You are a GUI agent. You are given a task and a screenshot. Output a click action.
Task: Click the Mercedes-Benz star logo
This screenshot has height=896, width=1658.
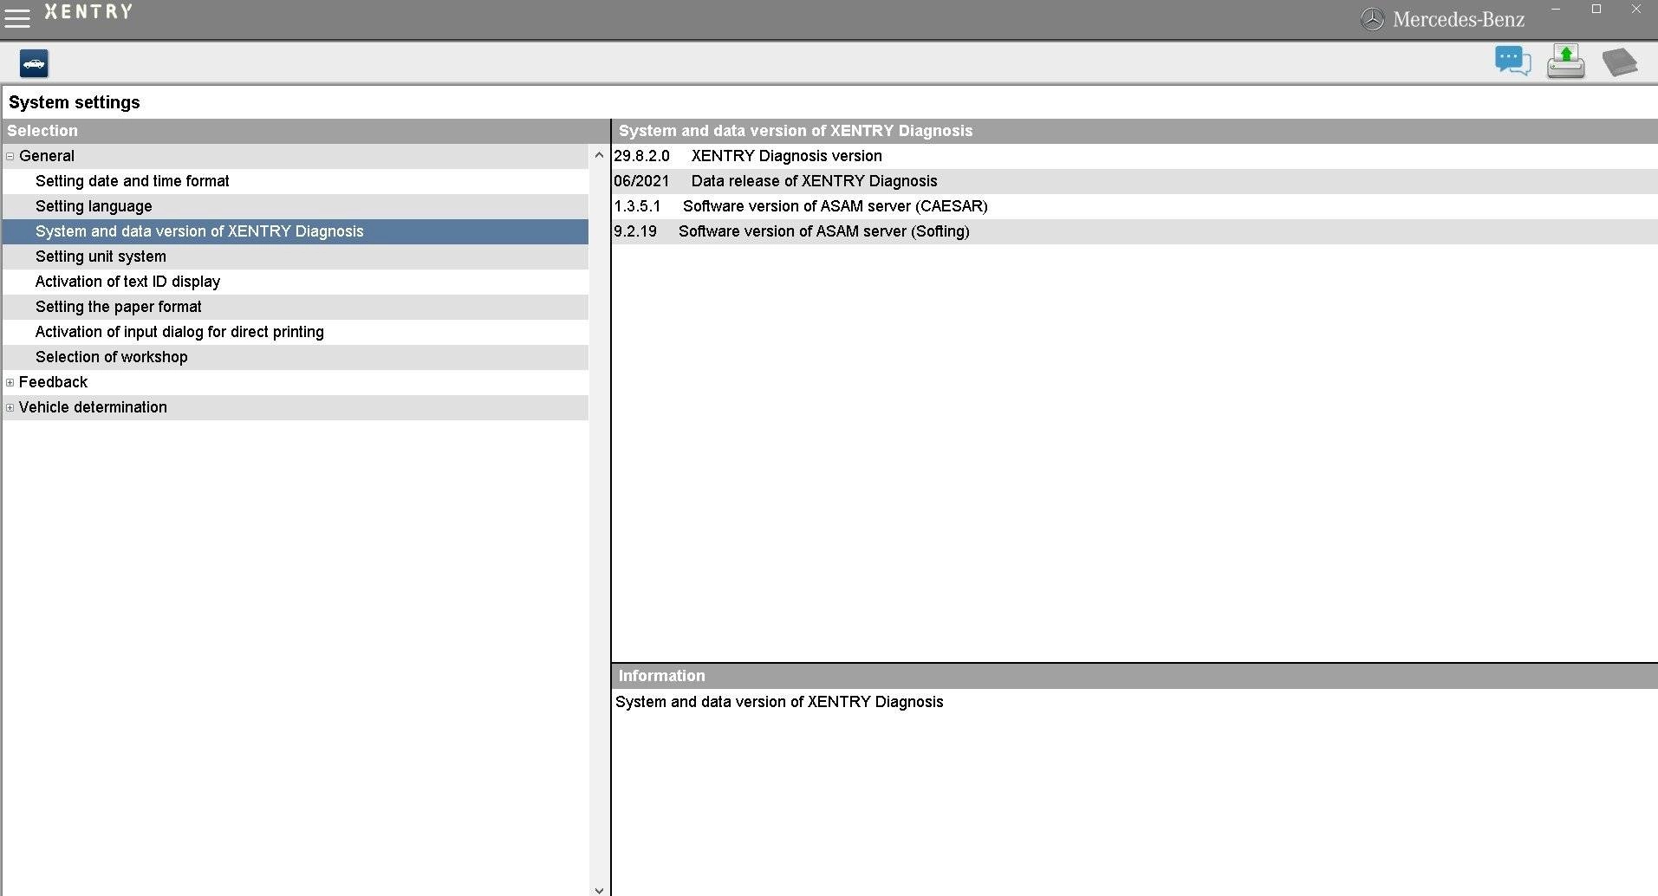pyautogui.click(x=1372, y=19)
